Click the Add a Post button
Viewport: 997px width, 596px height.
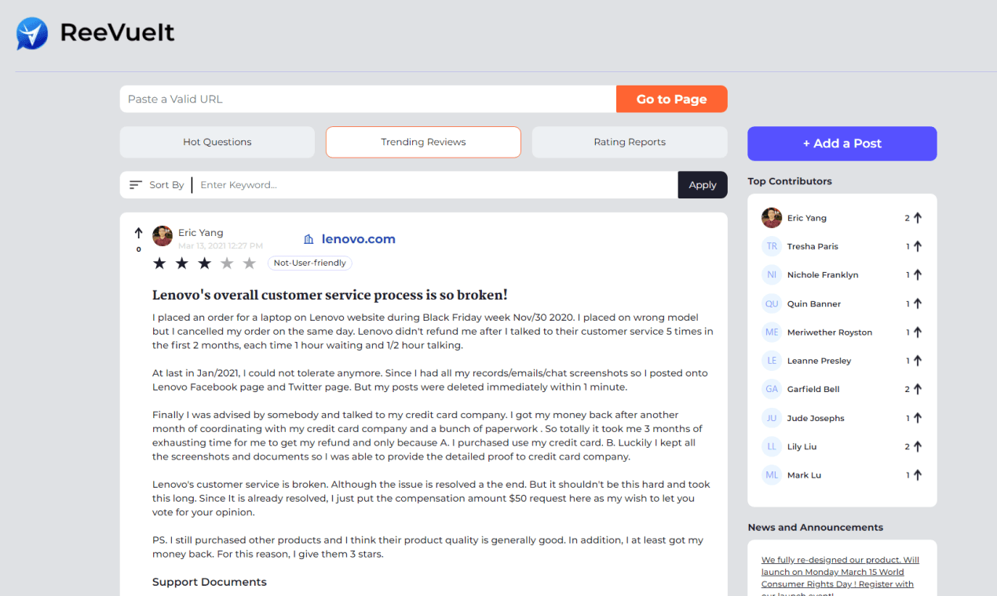click(x=842, y=144)
